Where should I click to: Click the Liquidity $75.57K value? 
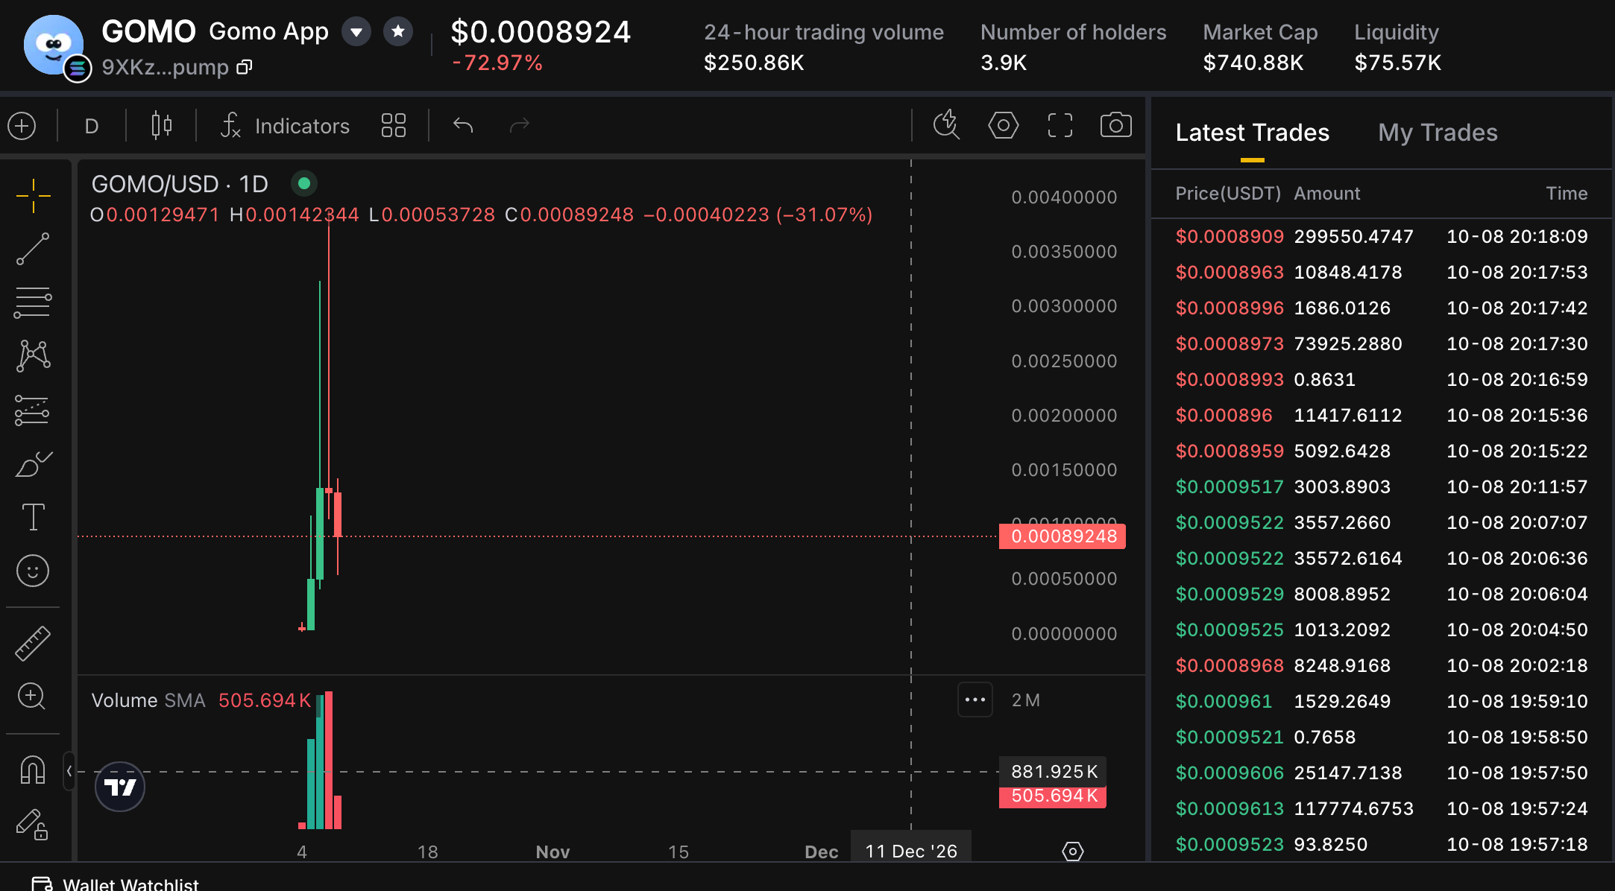click(1398, 63)
